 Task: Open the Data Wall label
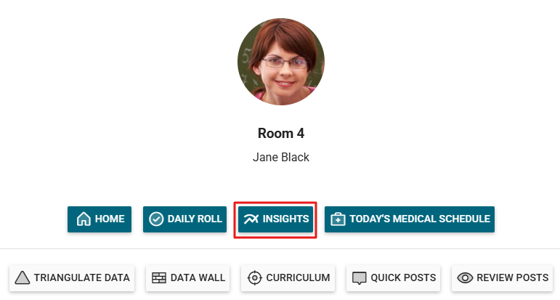coord(198,277)
